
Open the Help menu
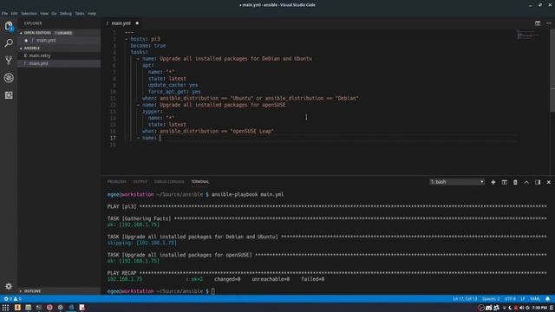coord(92,14)
